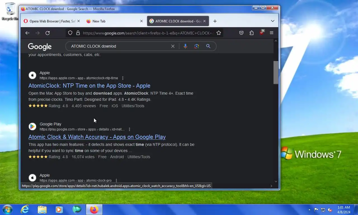Open Recycle Bin on desktop
358x215 pixels.
pyautogui.click(x=10, y=11)
